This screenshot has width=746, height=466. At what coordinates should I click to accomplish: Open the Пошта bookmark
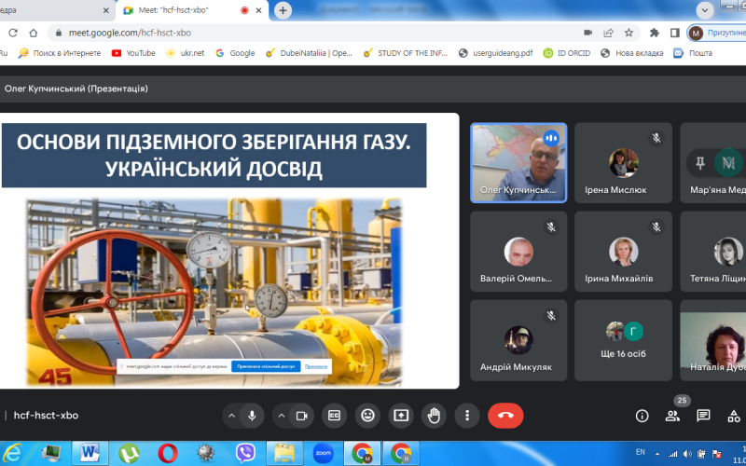tap(693, 53)
